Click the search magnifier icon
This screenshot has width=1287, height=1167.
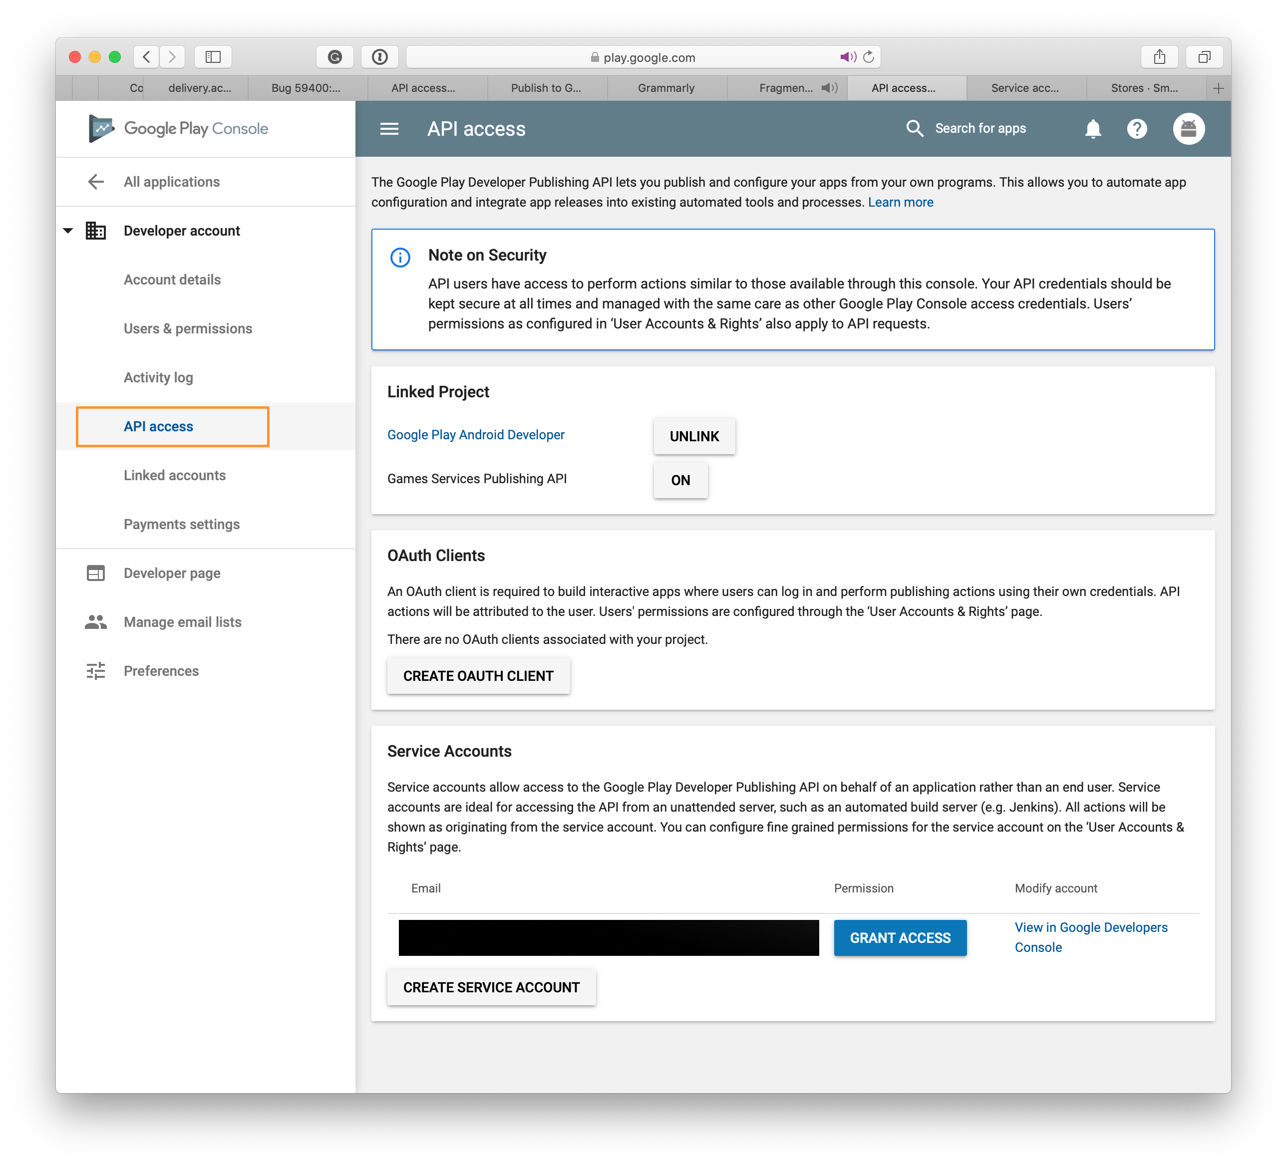[916, 128]
